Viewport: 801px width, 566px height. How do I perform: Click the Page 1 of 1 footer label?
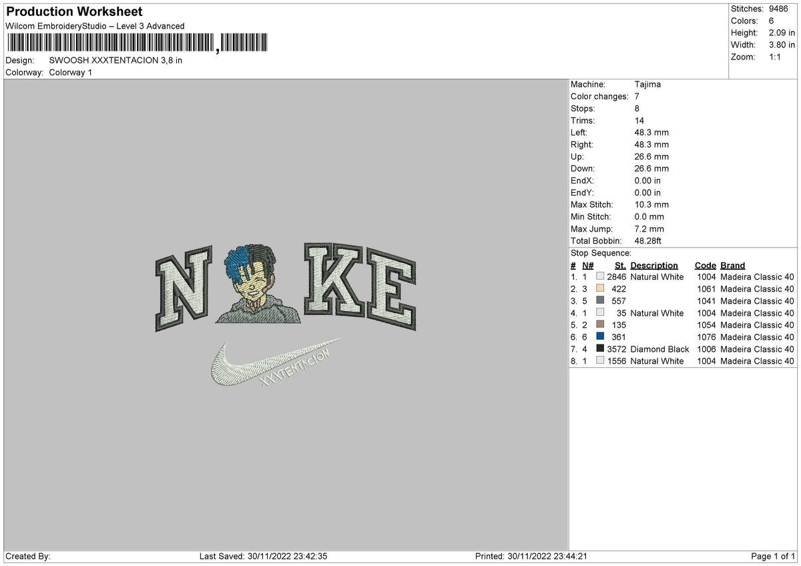tap(772, 555)
